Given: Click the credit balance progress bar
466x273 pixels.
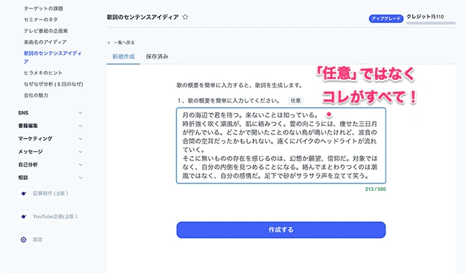Looking at the screenshot, I should 431,23.
